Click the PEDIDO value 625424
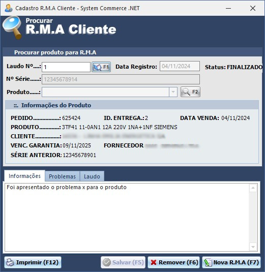265x272 pixels. [71, 118]
